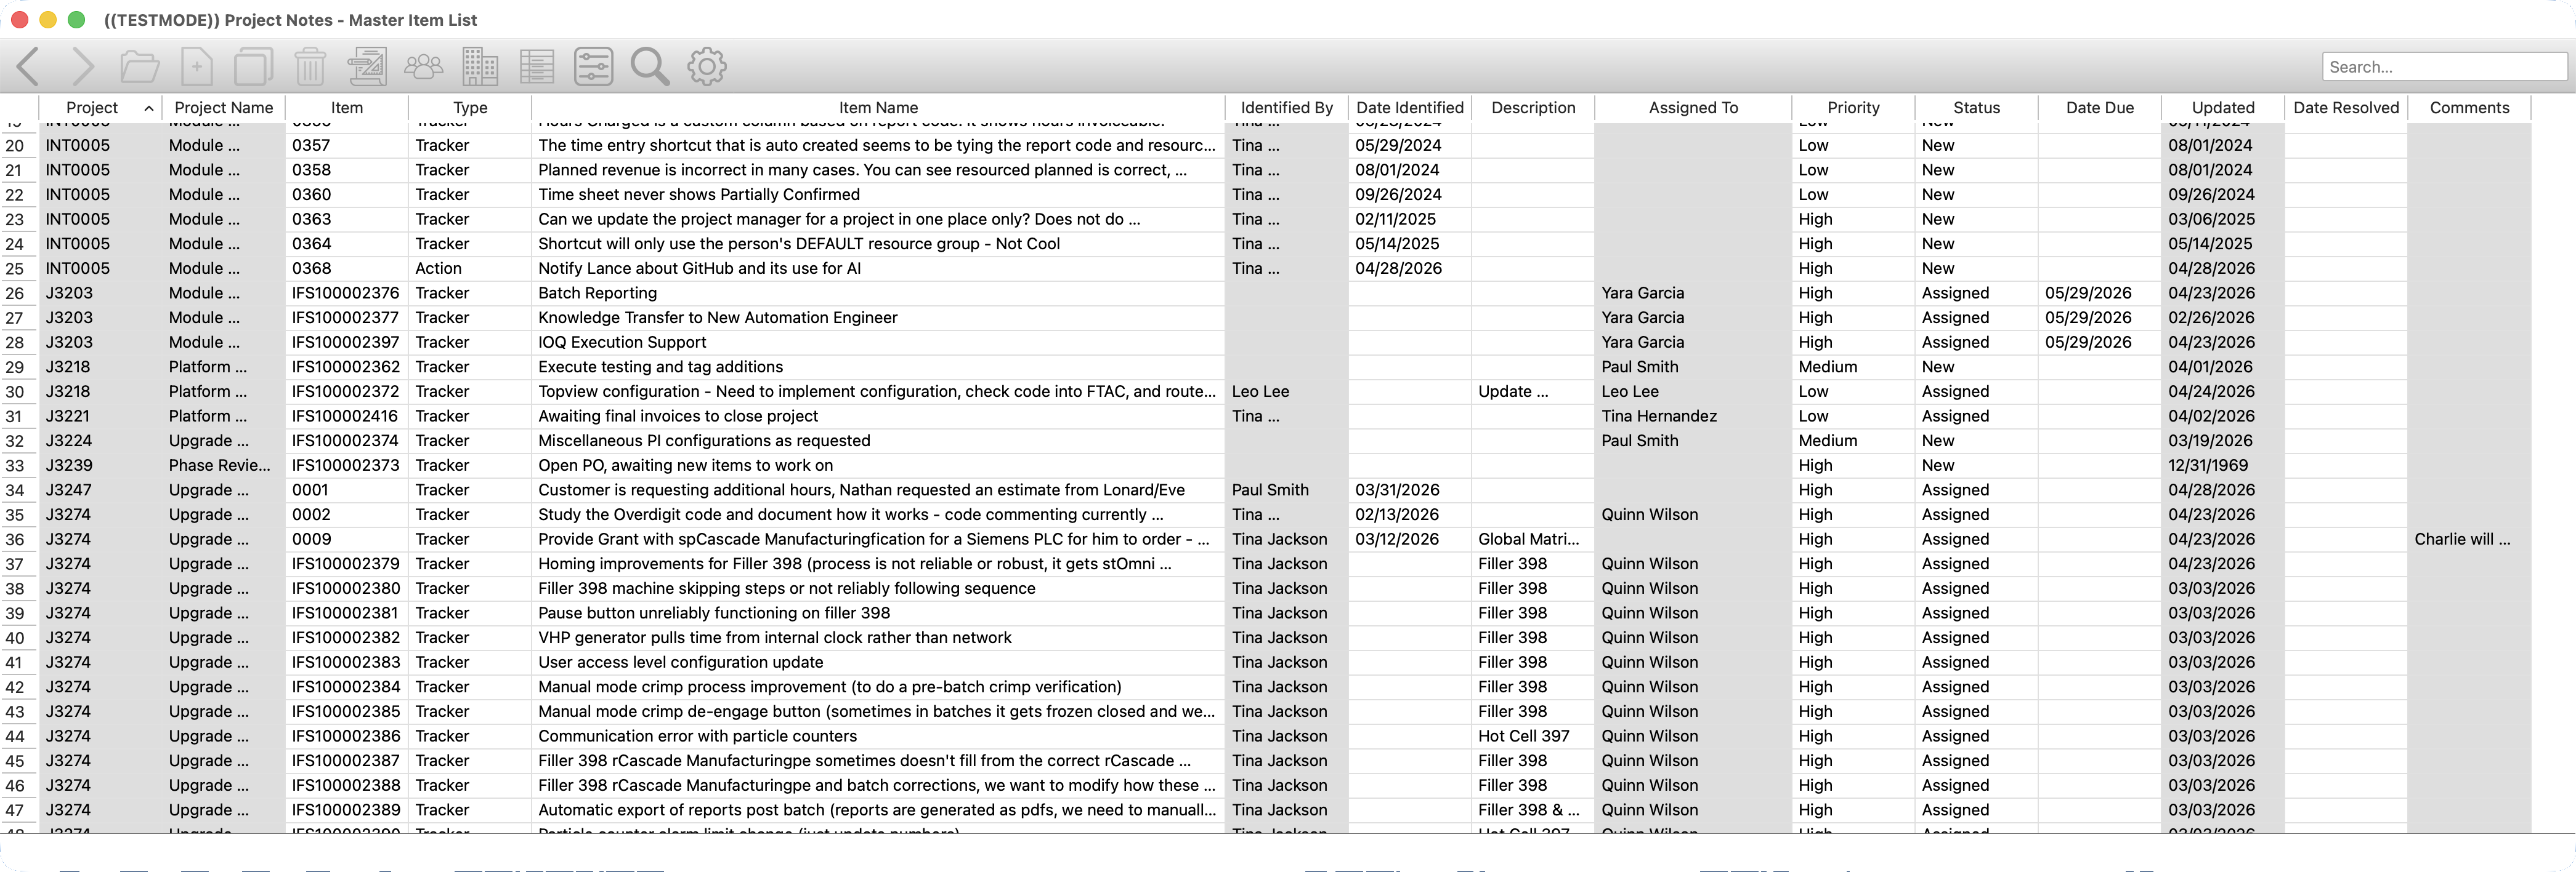Click the Identified By column header

(1286, 108)
